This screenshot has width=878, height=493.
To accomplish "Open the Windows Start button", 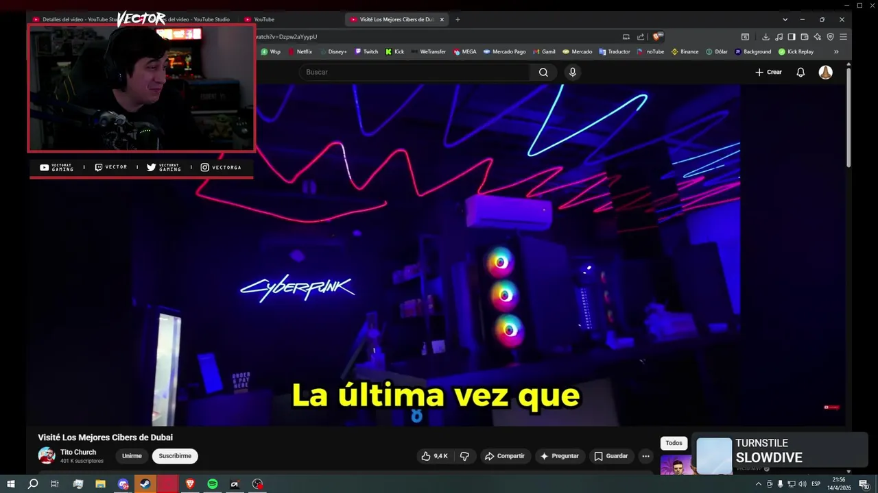I will (x=11, y=484).
